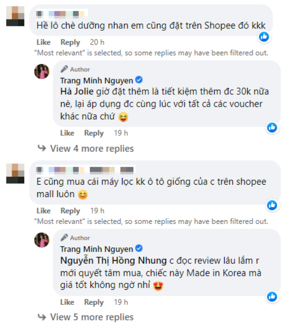Click the thumbs-up reaction on the machine purchase comment
This screenshot has height=329, width=301.
tap(272, 205)
